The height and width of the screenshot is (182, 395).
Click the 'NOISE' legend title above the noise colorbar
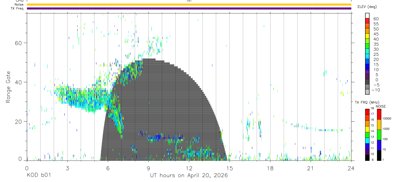(x=381, y=106)
